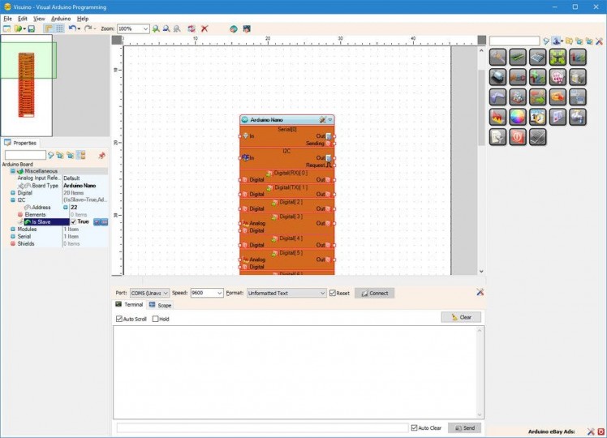Open the Zoom percentage dropdown
This screenshot has height=438, width=607.
click(145, 28)
